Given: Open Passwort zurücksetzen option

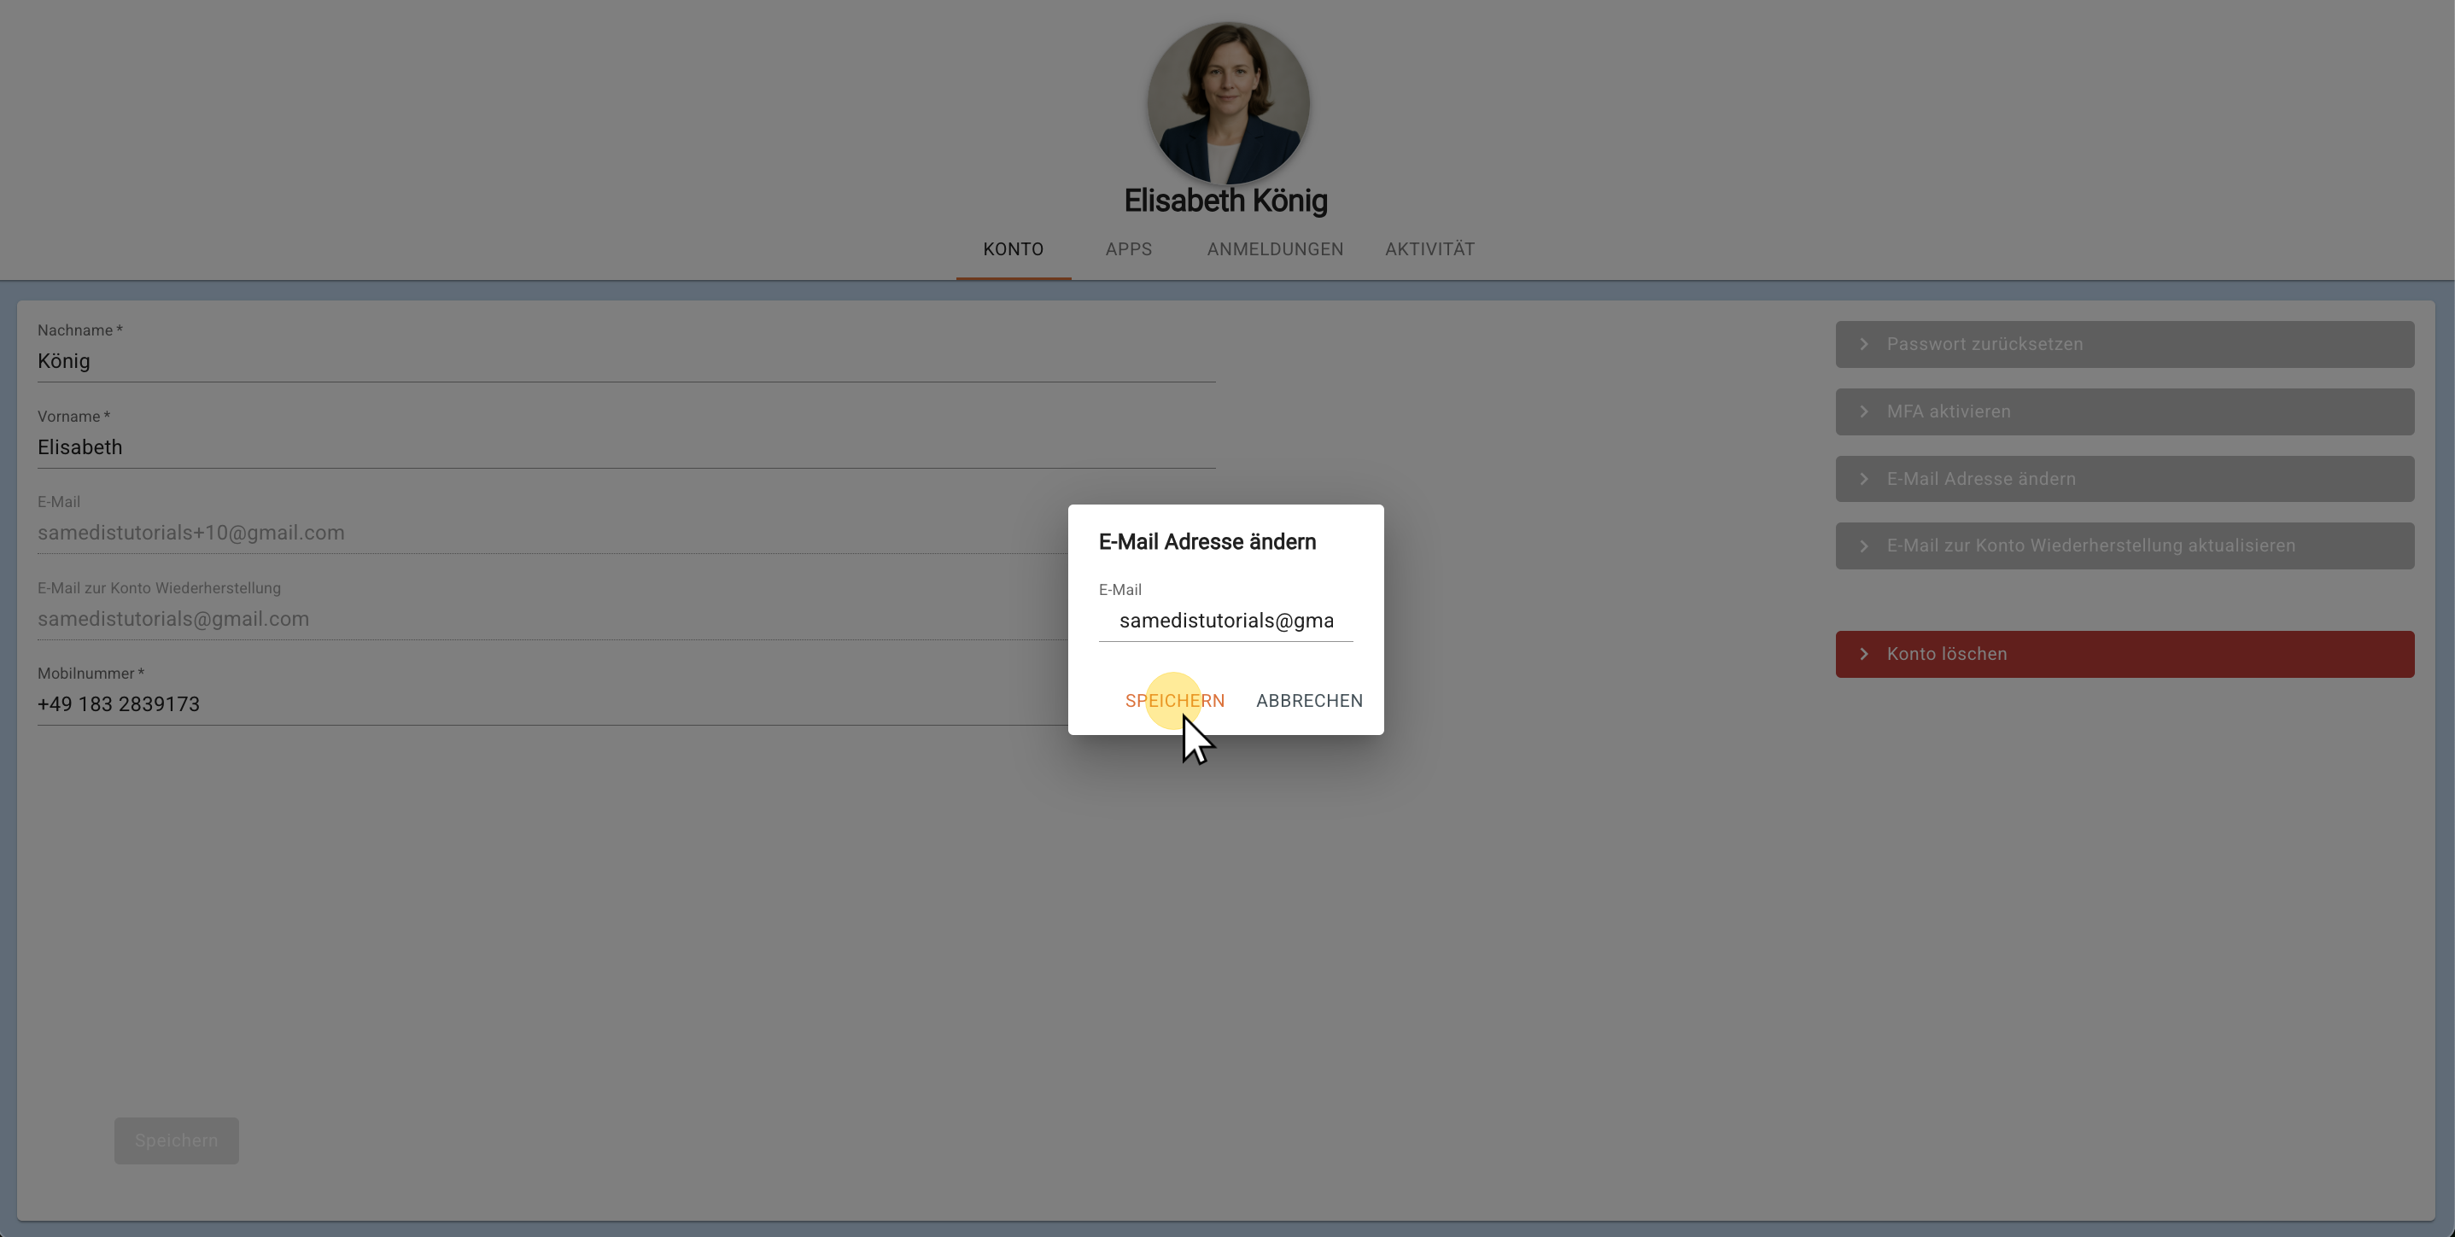Looking at the screenshot, I should [x=2124, y=344].
